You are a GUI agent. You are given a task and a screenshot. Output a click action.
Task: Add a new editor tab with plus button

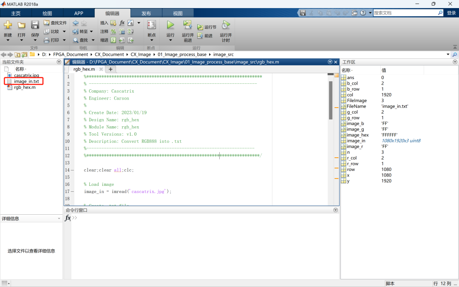110,69
